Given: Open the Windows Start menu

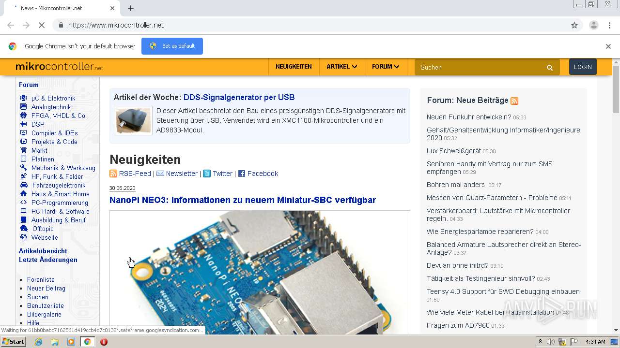Looking at the screenshot, I should pyautogui.click(x=14, y=342).
